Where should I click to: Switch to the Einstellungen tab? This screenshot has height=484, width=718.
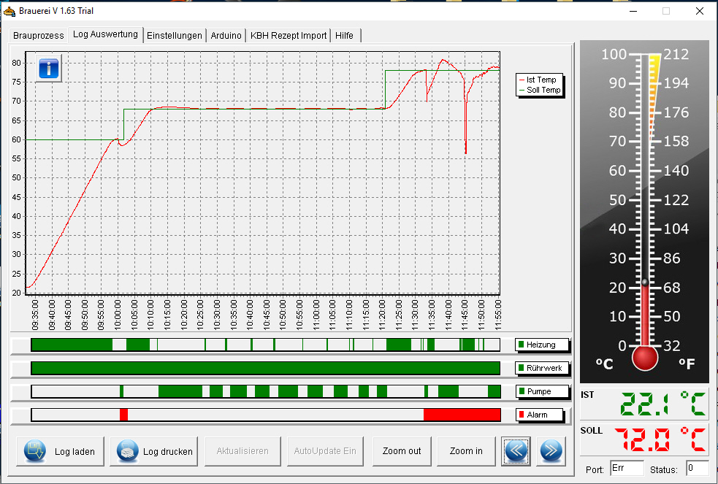(x=174, y=35)
